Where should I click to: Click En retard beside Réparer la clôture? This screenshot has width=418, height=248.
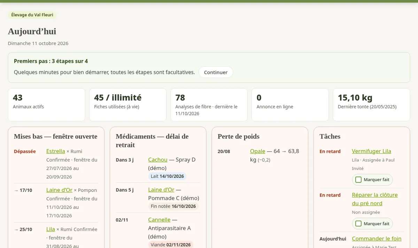(x=330, y=195)
